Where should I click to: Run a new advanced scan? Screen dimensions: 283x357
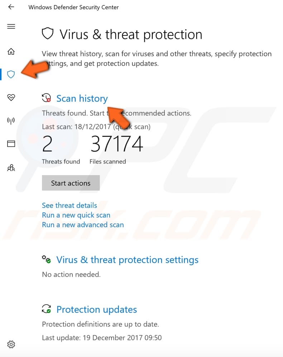(x=83, y=225)
